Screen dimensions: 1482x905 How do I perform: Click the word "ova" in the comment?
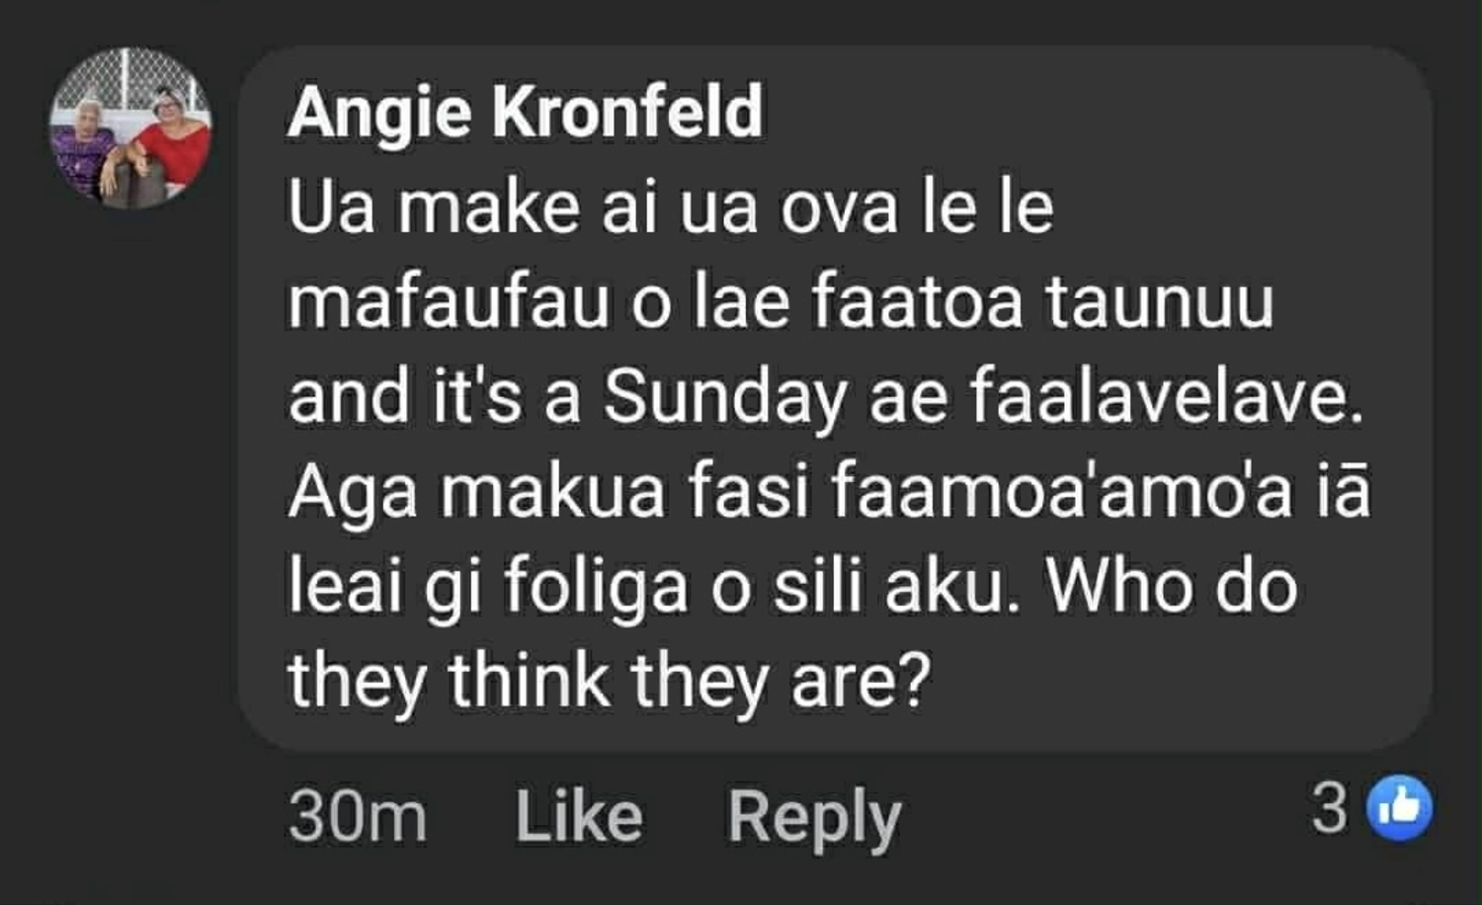click(x=839, y=208)
